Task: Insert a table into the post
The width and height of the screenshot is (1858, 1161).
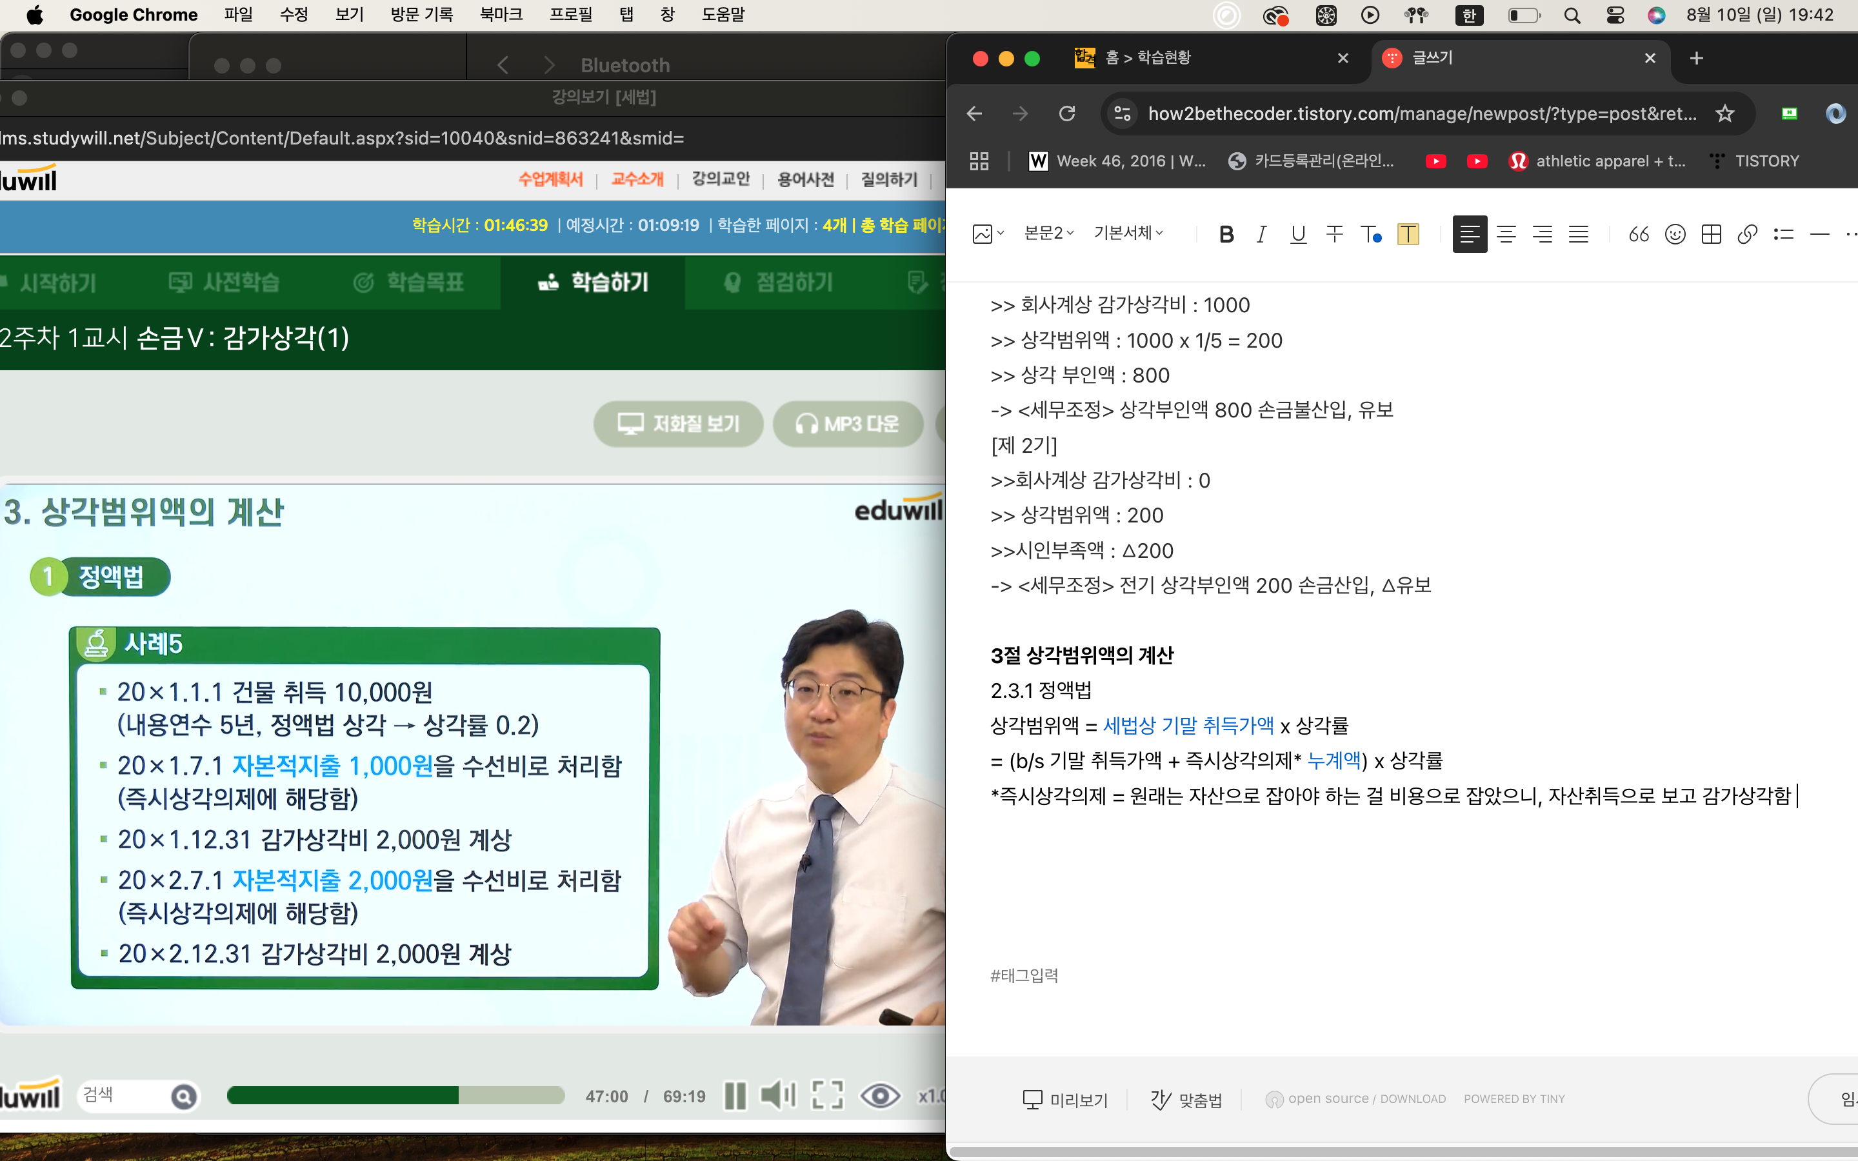Action: coord(1711,234)
